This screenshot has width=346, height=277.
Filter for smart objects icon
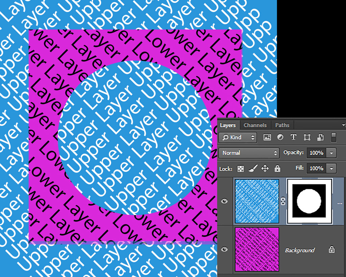click(320, 137)
